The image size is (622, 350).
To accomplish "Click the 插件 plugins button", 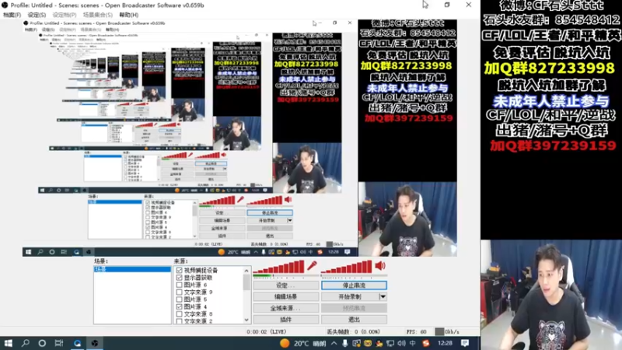I will coord(285,319).
